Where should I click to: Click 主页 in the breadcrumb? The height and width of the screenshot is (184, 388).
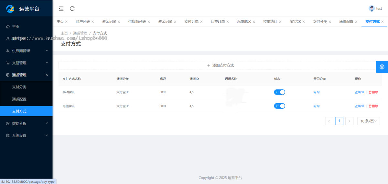coord(64,33)
